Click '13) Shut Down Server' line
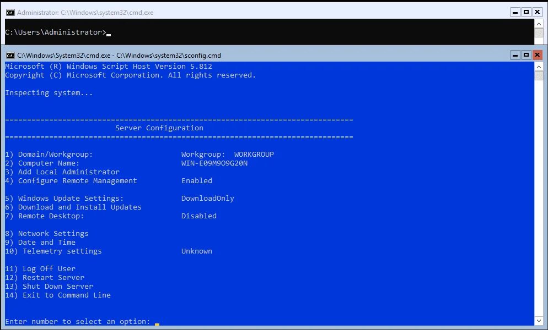Viewport: 548px width, 330px height. tap(49, 287)
